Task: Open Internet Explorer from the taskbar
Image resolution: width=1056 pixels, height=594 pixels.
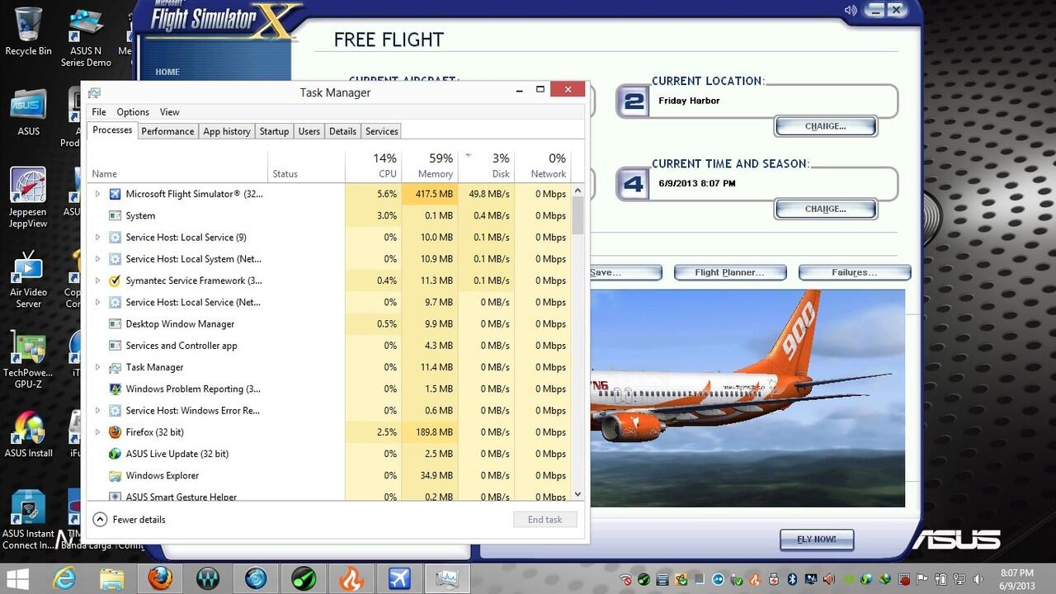Action: click(64, 578)
